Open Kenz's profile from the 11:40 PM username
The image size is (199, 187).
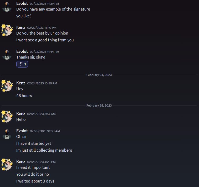[21, 27]
